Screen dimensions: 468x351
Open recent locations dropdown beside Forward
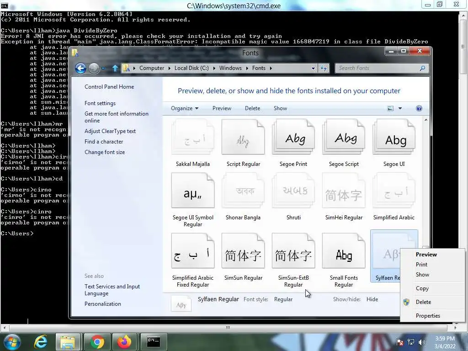(103, 69)
